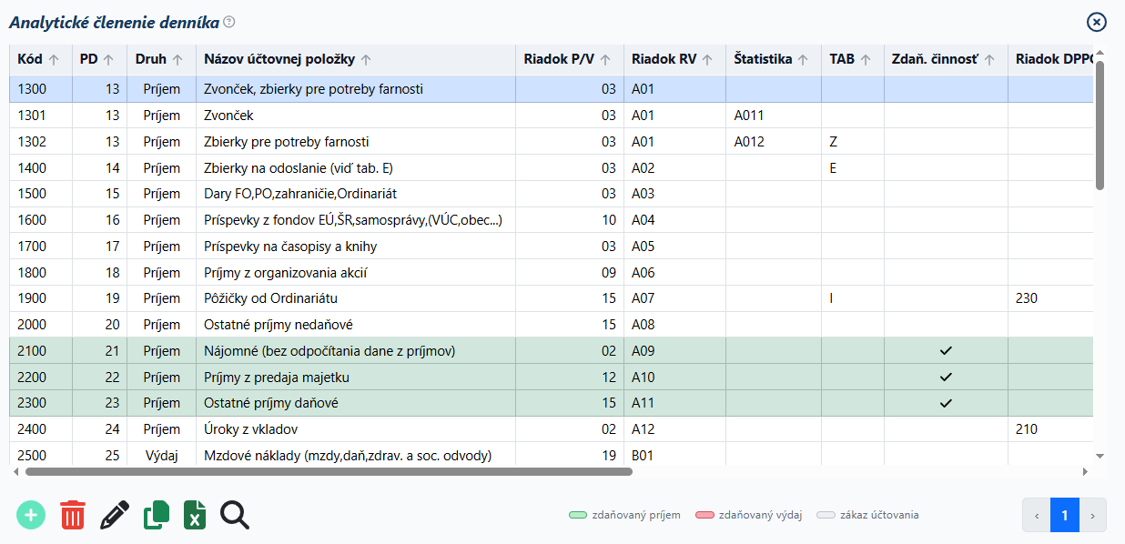Go to page 1 in the pagination
The height and width of the screenshot is (544, 1125).
tap(1064, 515)
